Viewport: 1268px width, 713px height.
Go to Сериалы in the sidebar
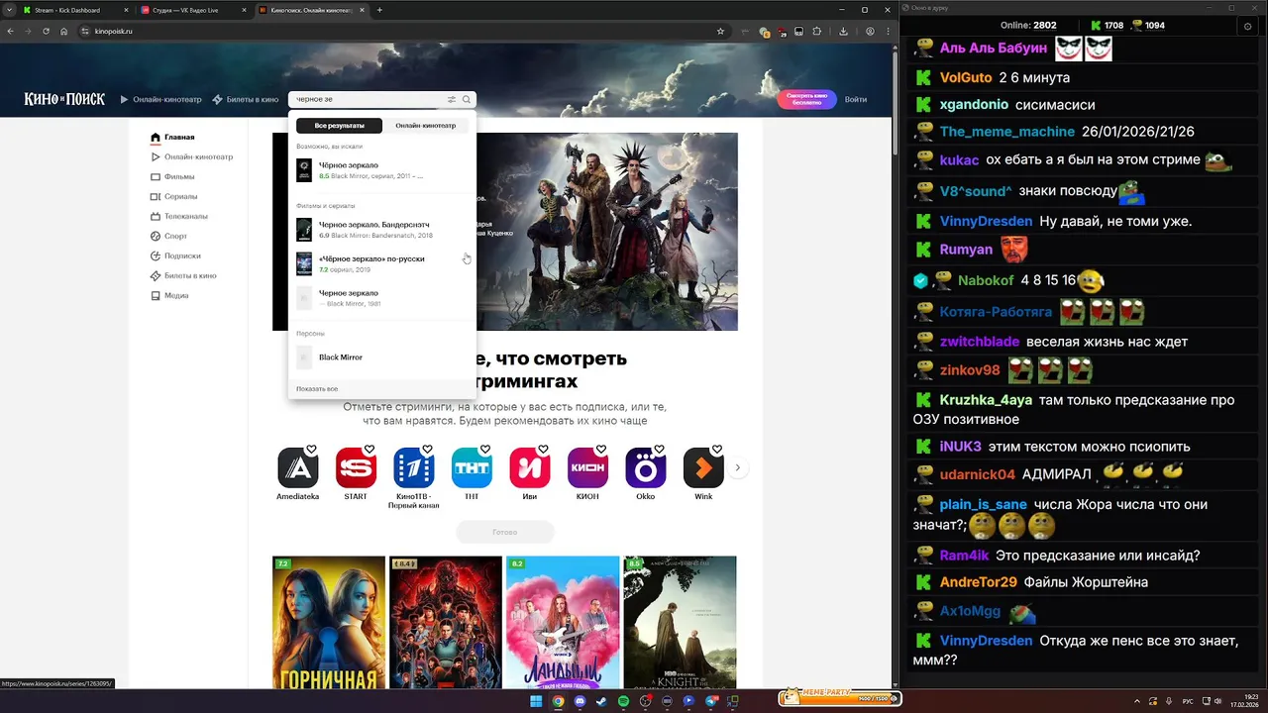(x=173, y=196)
